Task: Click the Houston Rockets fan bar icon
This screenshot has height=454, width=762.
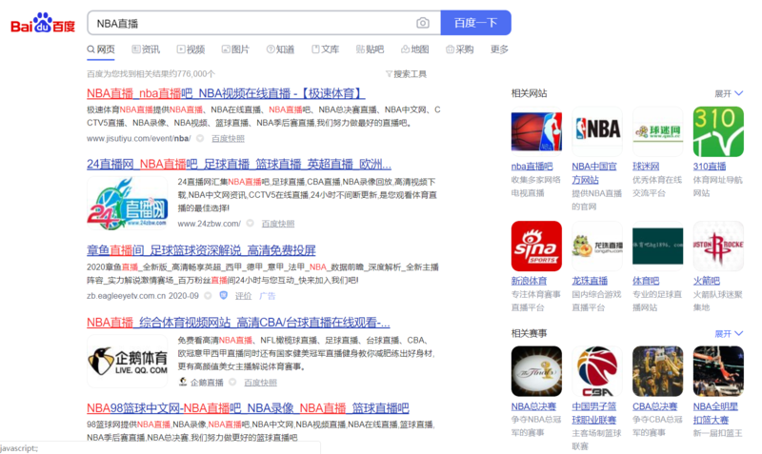Action: pyautogui.click(x=718, y=247)
